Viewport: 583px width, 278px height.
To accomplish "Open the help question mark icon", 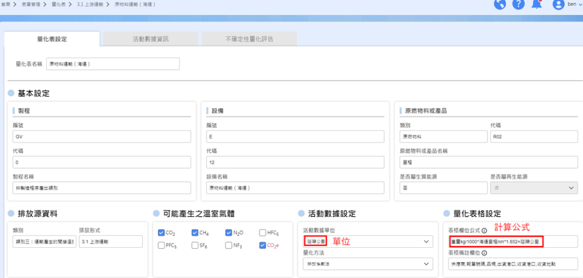I will coord(518,5).
